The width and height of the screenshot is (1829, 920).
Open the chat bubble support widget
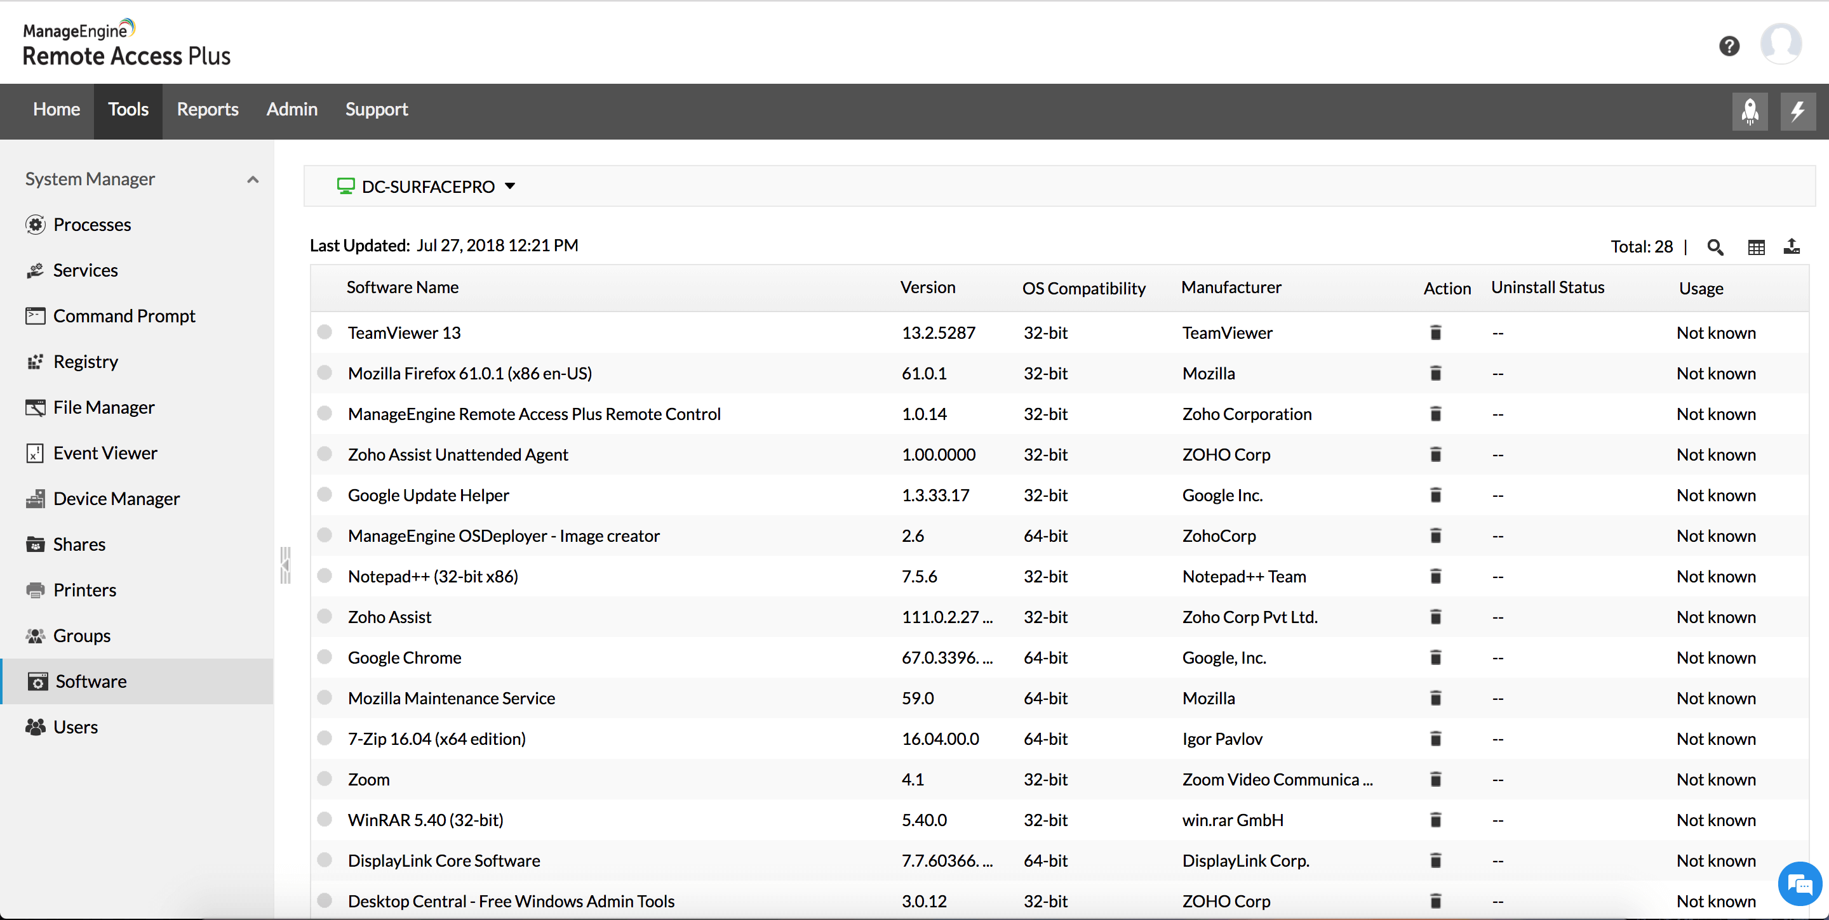(1800, 884)
